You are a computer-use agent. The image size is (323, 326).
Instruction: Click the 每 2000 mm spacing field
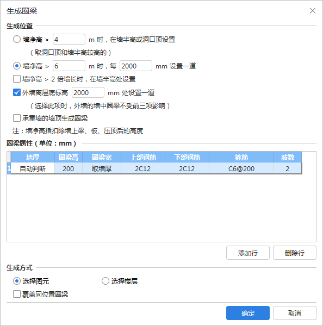coord(136,66)
